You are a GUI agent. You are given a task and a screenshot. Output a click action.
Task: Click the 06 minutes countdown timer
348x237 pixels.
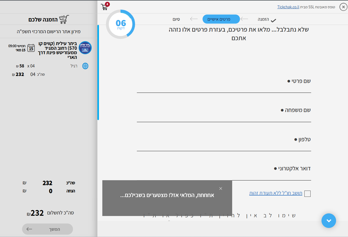click(x=121, y=24)
